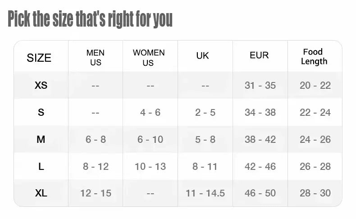Choose the L size row label
Viewport: 356px width, 219px height.
click(41, 167)
